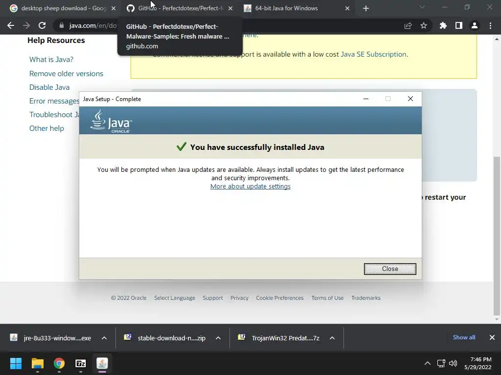Show hidden system tray icons
The height and width of the screenshot is (375, 501).
coord(427,363)
